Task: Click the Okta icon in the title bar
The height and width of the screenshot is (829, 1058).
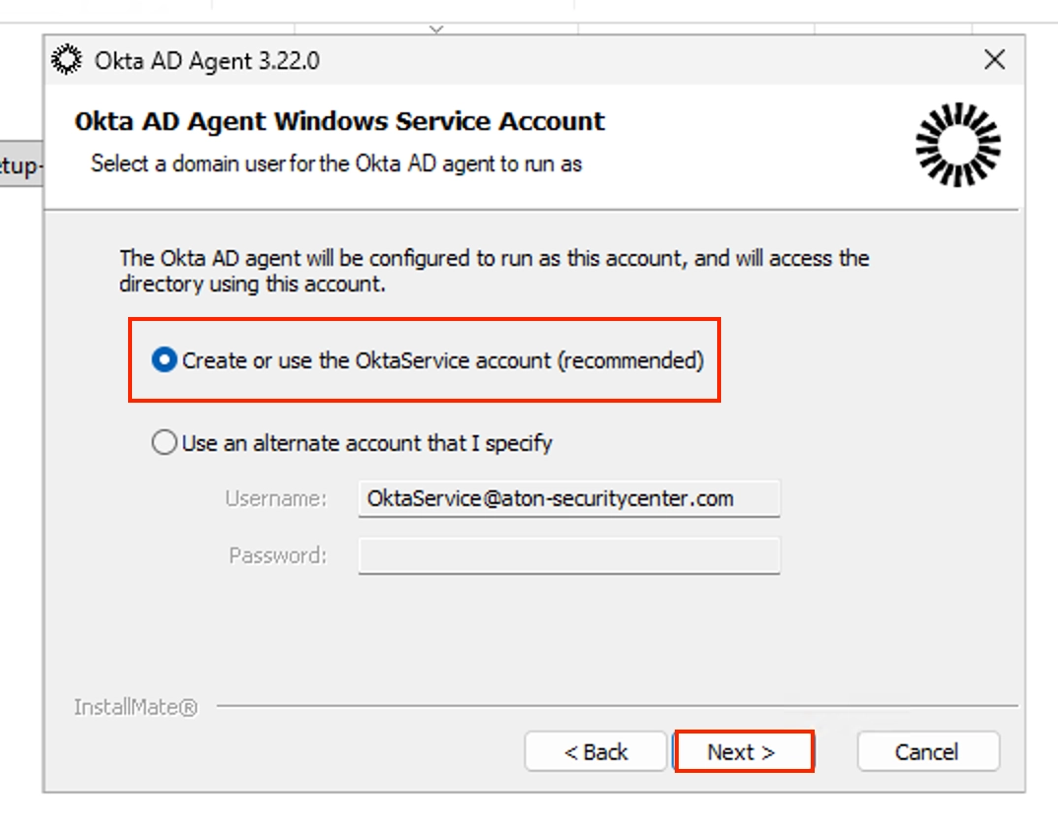Action: [x=67, y=60]
